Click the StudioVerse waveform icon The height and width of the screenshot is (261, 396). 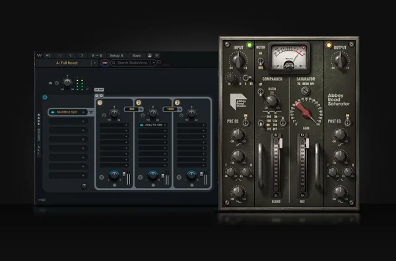(x=105, y=63)
